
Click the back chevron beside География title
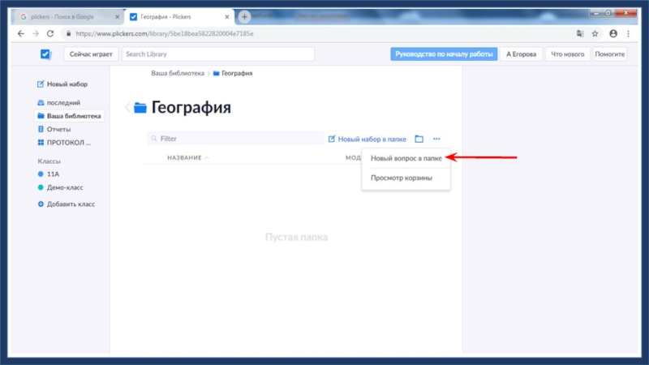(x=127, y=108)
